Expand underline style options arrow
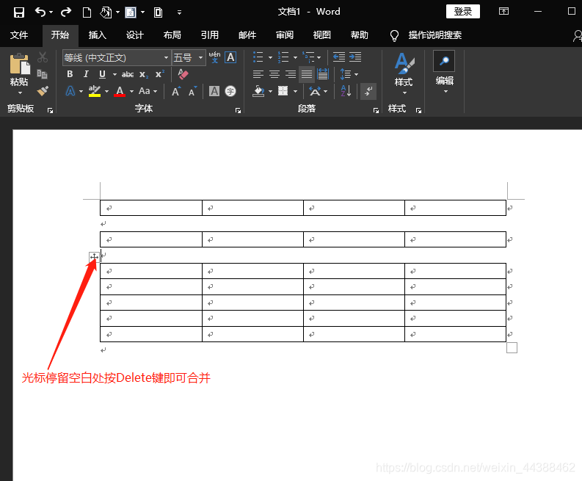Image resolution: width=582 pixels, height=481 pixels. (x=114, y=75)
